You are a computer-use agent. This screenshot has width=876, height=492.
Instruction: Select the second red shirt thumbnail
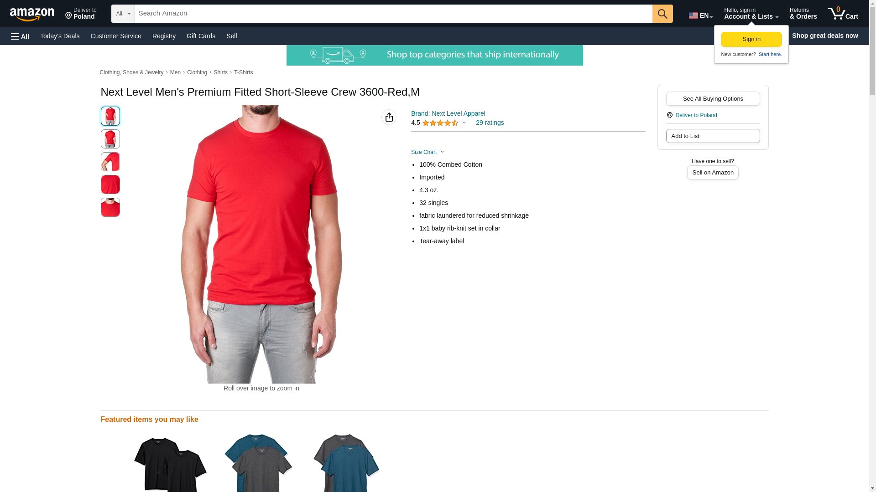tap(110, 139)
